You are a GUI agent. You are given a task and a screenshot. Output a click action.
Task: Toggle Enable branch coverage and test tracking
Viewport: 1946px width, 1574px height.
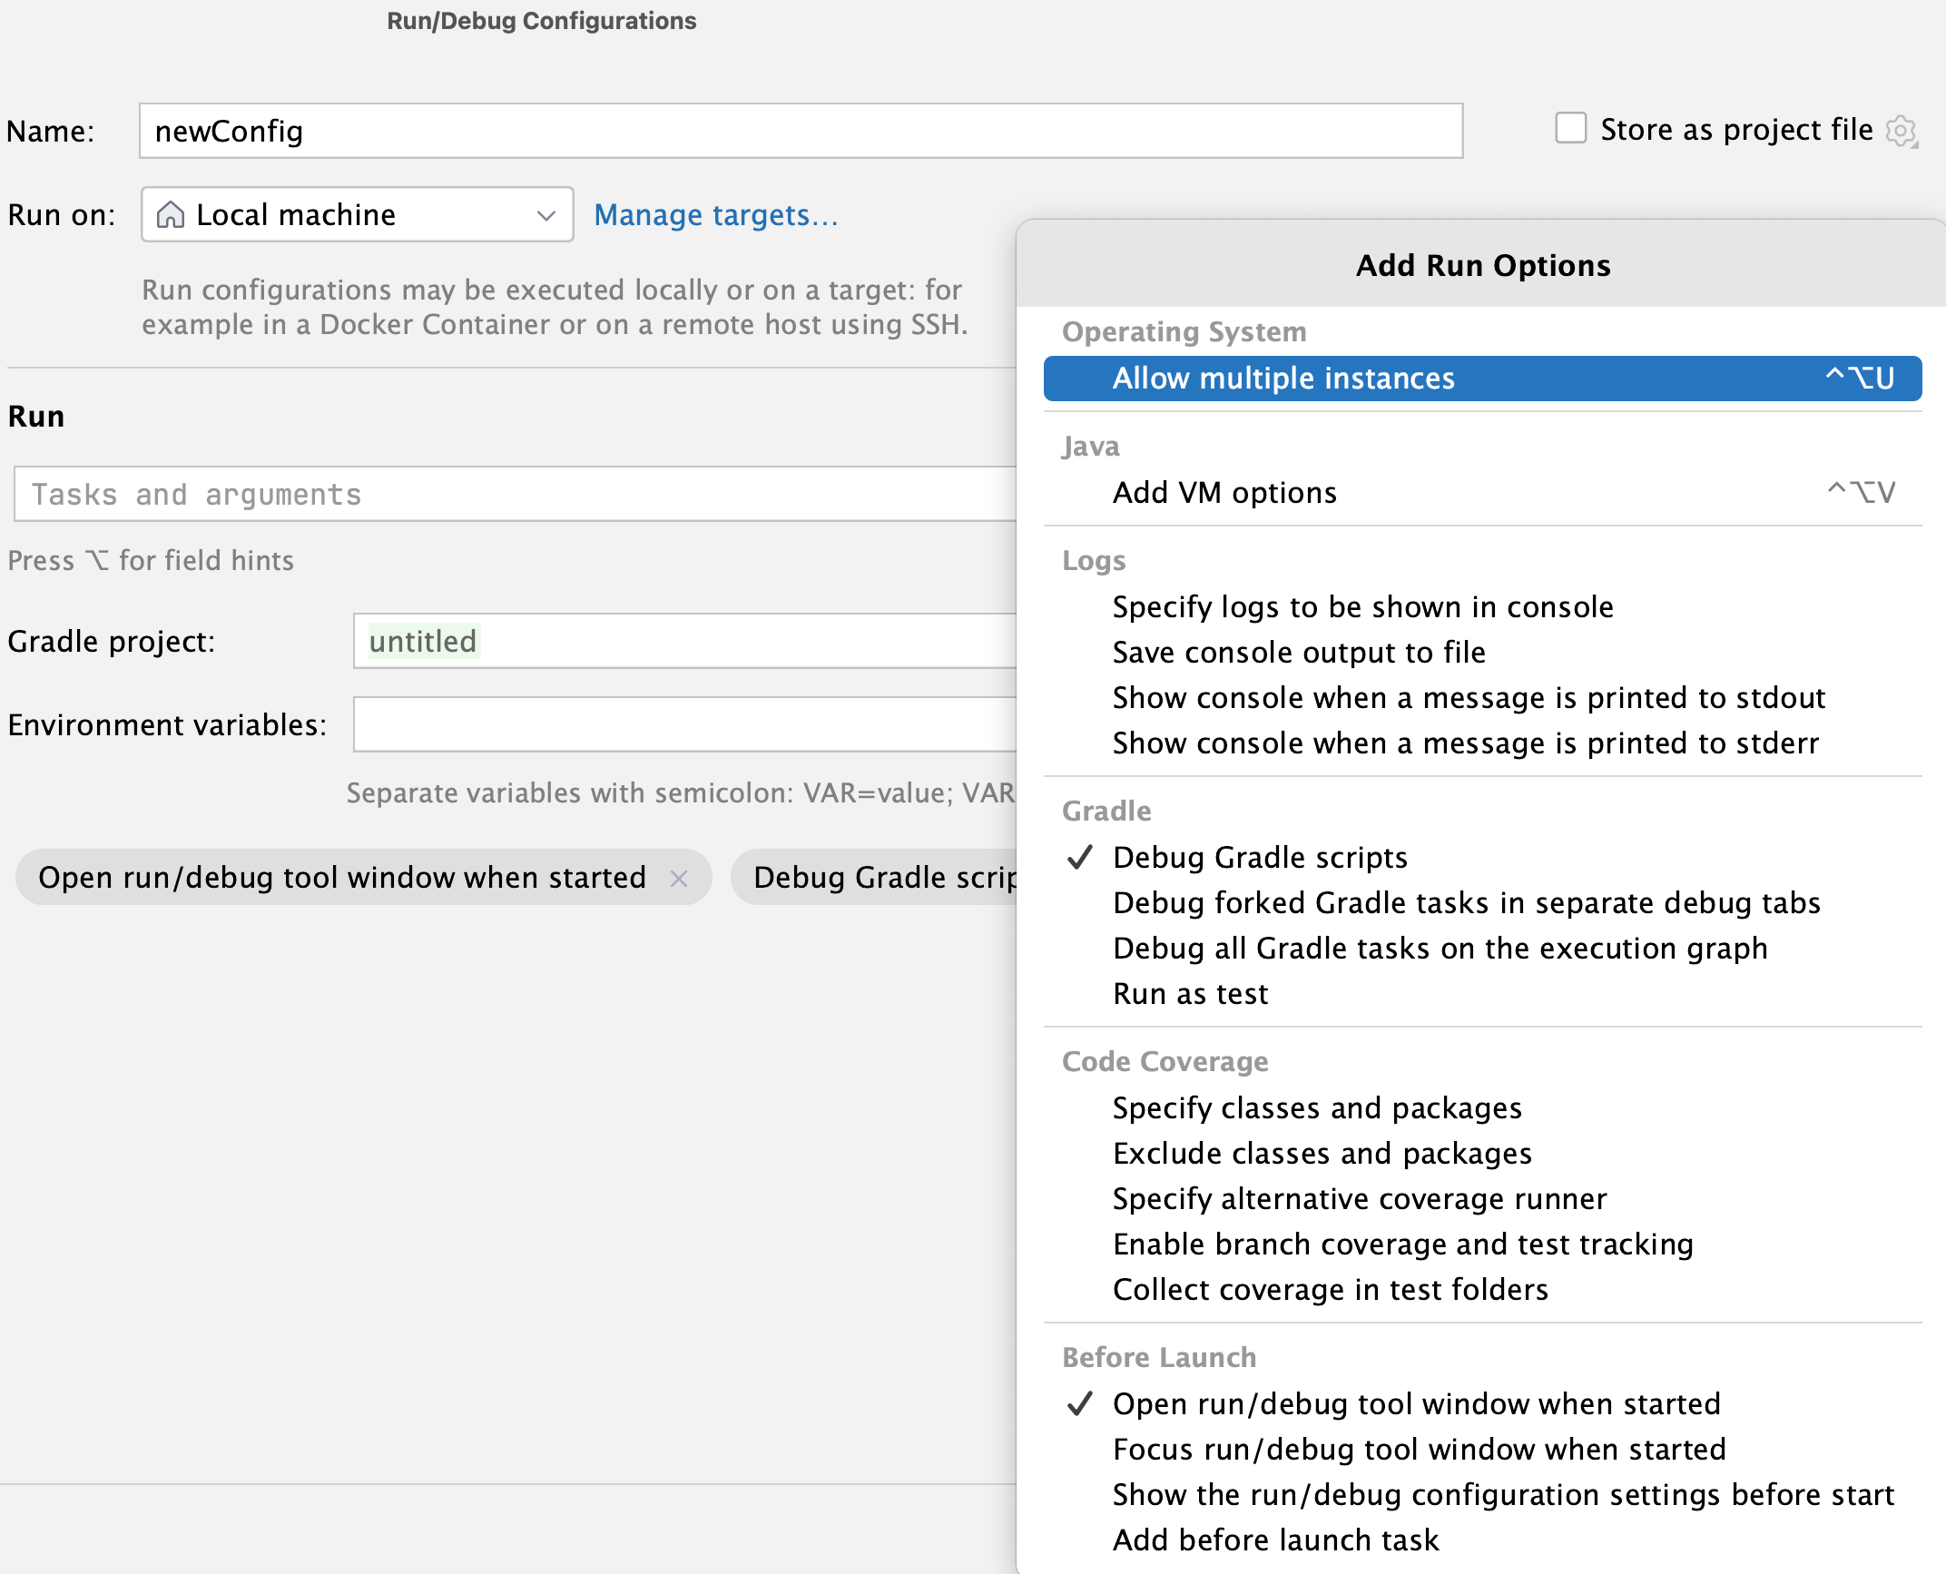pos(1482,1244)
